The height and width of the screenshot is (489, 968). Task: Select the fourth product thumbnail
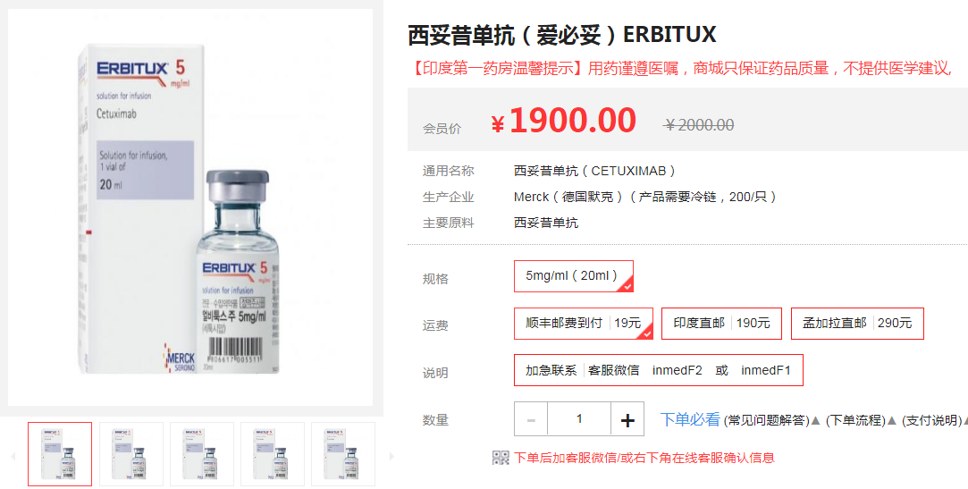point(273,454)
